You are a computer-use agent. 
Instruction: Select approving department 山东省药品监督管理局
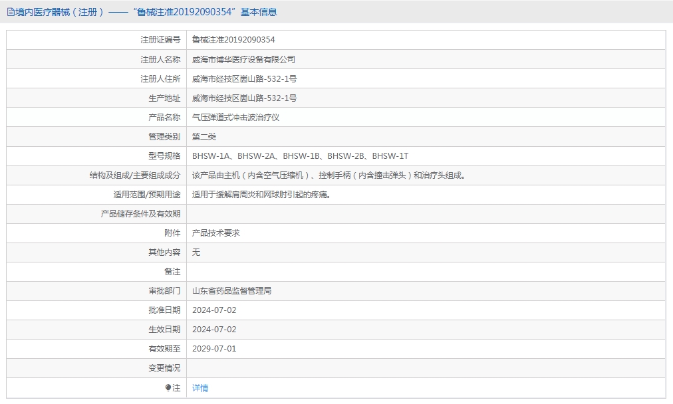[232, 291]
